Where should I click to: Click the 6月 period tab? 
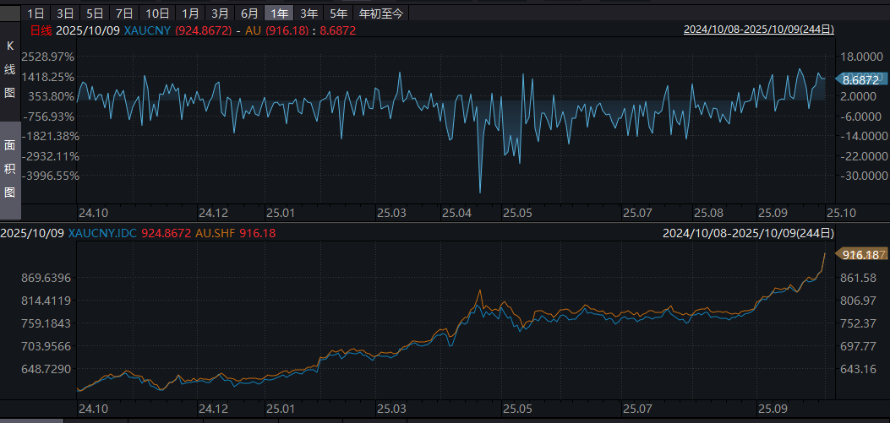point(249,14)
